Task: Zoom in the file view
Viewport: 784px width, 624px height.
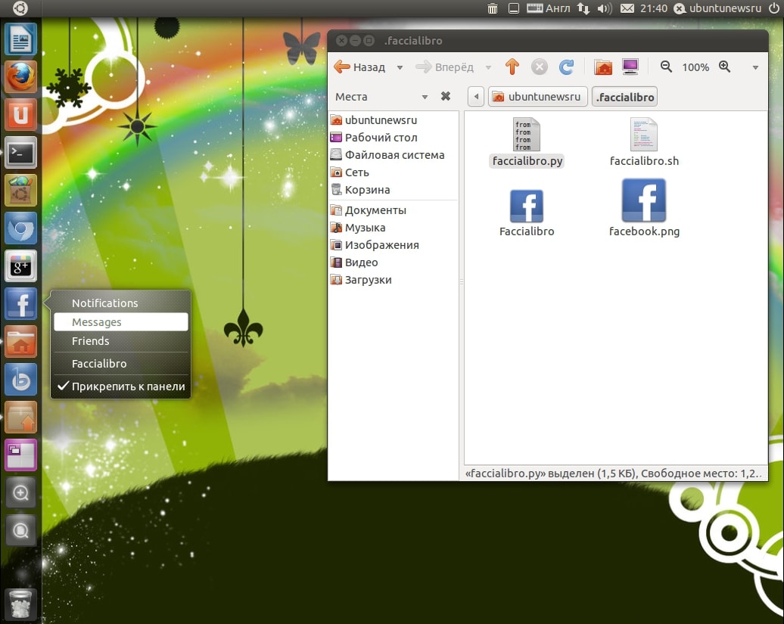Action: click(x=724, y=67)
